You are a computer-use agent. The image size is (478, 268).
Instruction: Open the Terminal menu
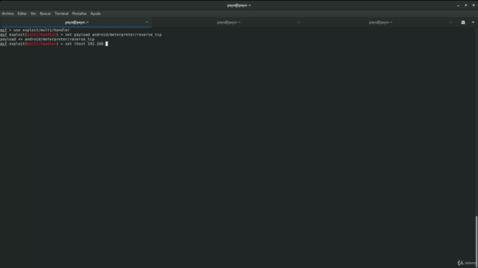tap(61, 13)
